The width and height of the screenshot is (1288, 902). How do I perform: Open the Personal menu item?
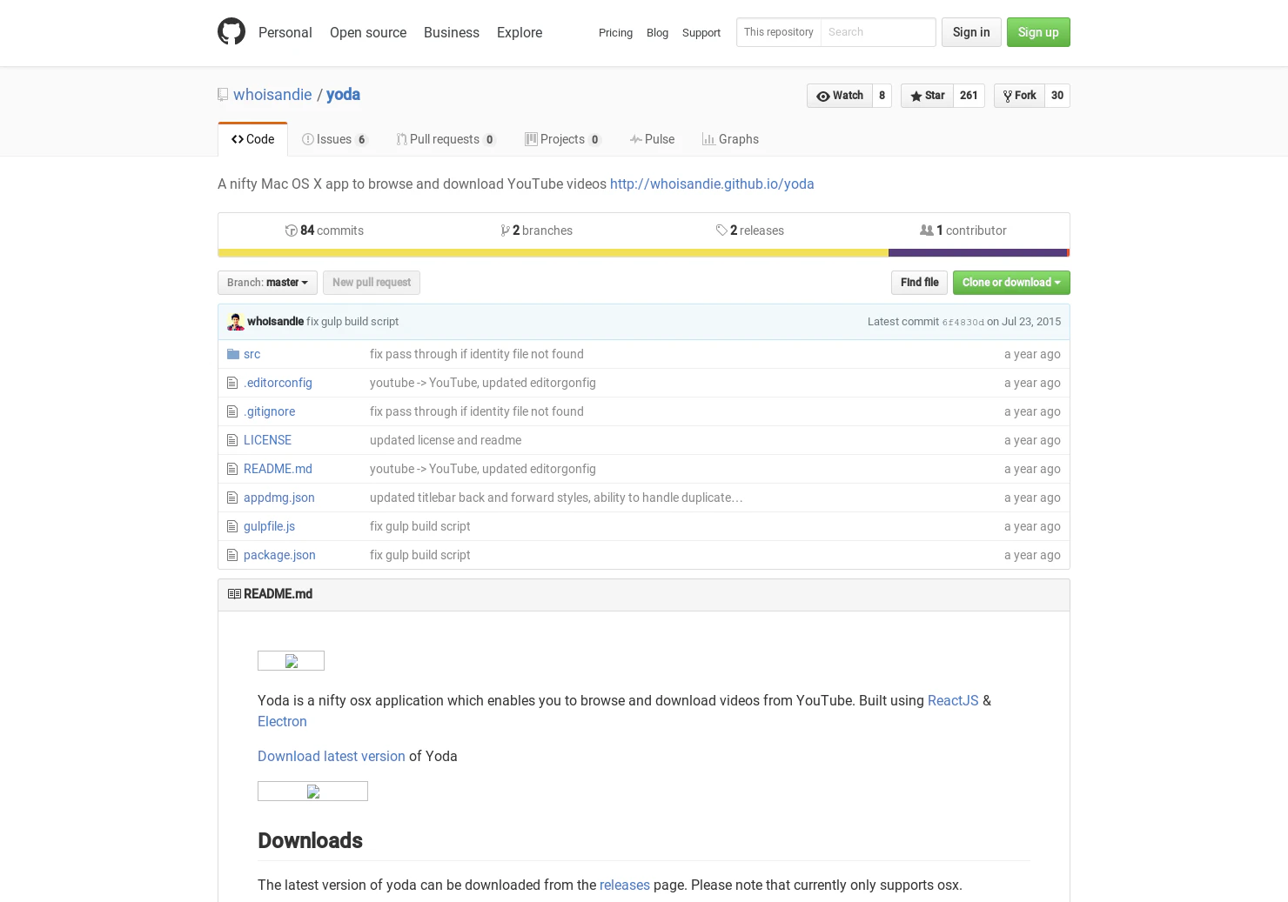coord(285,32)
